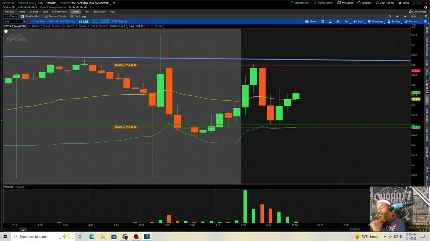This screenshot has height=241, width=430.
Task: Open the Education tab
Action: [99, 12]
